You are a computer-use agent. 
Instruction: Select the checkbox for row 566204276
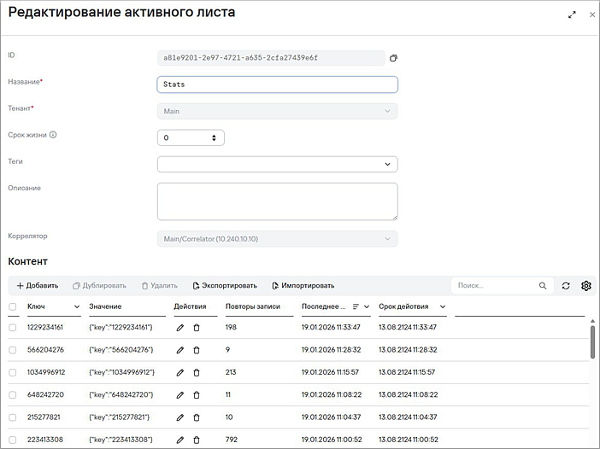[13, 350]
